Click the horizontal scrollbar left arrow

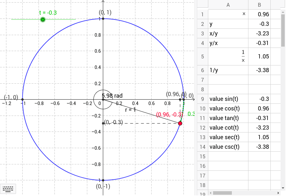pyautogui.click(x=210, y=193)
